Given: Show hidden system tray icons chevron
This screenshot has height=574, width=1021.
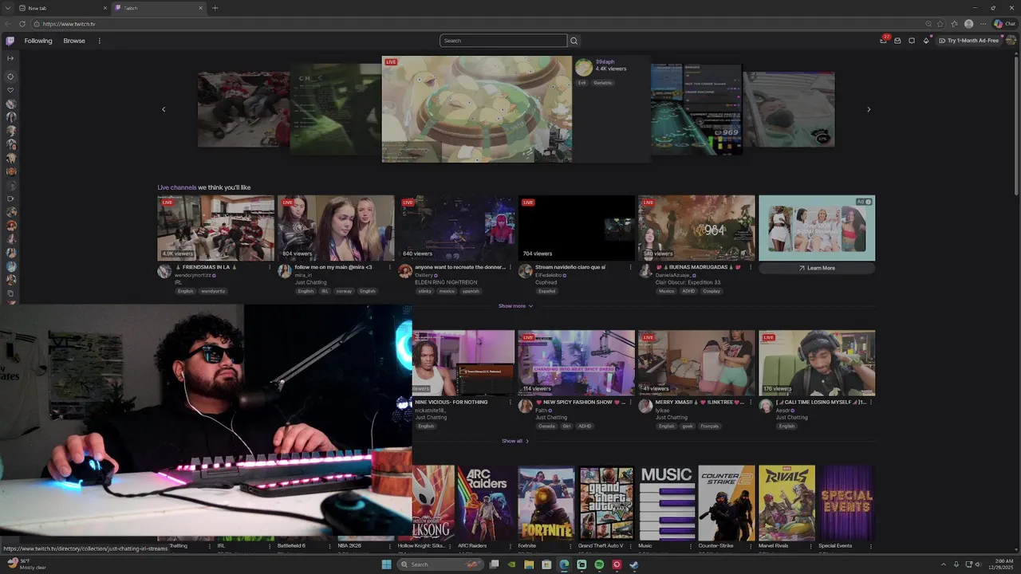Looking at the screenshot, I should [x=944, y=564].
